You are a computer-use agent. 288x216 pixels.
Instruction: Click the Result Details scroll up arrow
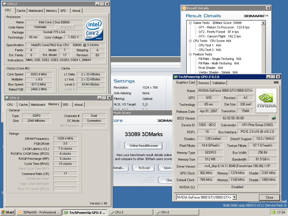click(263, 23)
